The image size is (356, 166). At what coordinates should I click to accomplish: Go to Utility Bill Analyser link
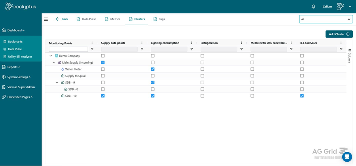[x=20, y=57]
